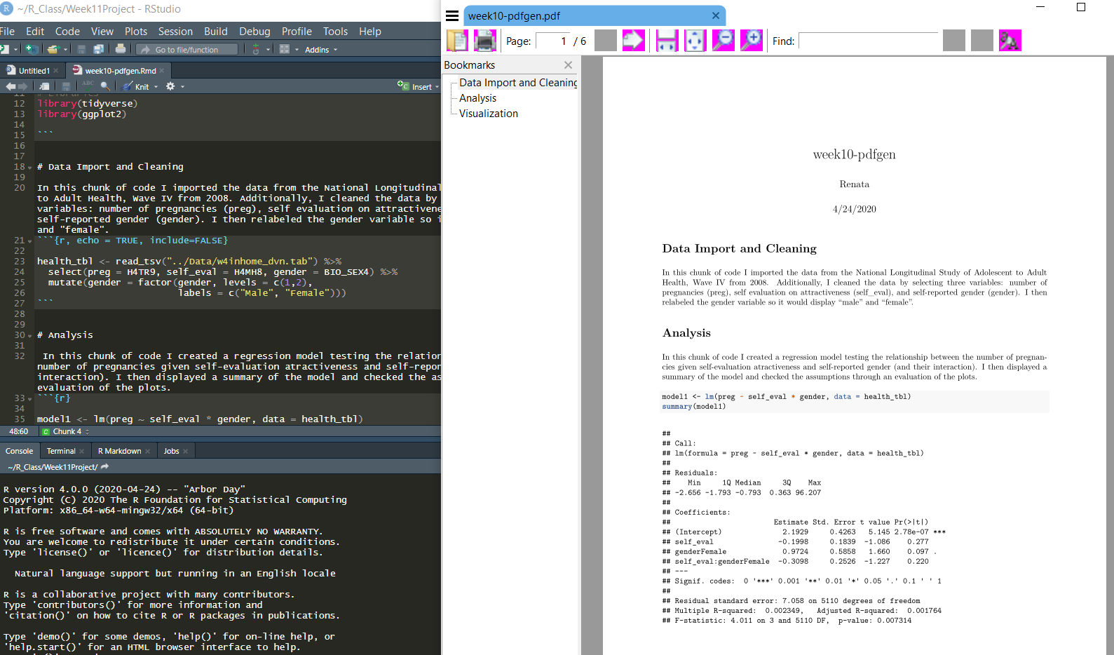Viewport: 1114px width, 655px height.
Task: Click the show in new window icon
Action: pos(44,86)
